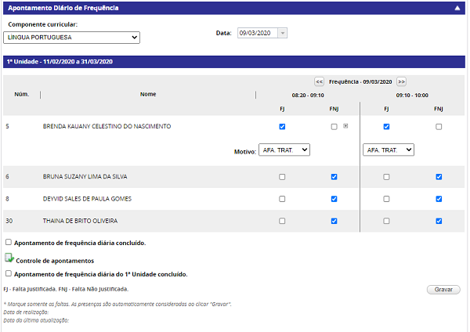Uncheck Thaina's FNJ for 09:10 - 10:00
The width and height of the screenshot is (470, 332).
(x=439, y=221)
